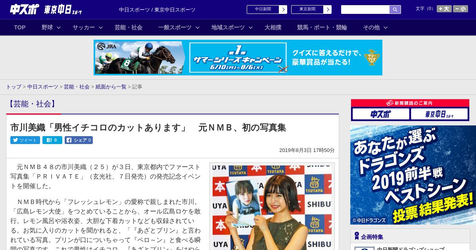
Task: Go to トップ breadcrumb link
Action: point(14,87)
